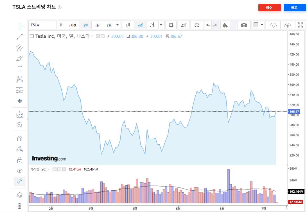Viewport: 307px width, 212px height.
Task: Select the pitchfork drawing tool
Action: coord(20,47)
